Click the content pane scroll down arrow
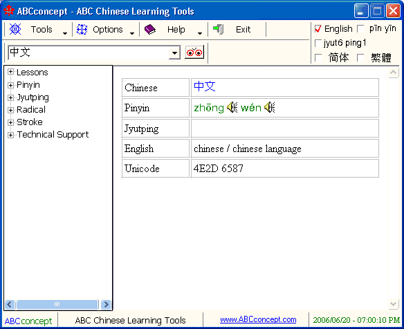Image resolution: width=404 pixels, height=329 pixels. 393,304
